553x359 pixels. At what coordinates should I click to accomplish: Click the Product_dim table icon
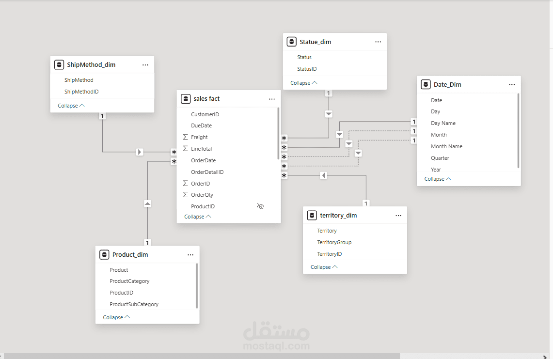point(104,254)
